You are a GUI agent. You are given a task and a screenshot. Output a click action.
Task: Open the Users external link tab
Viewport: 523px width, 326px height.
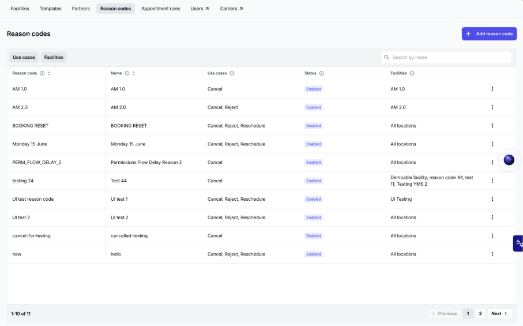tap(200, 9)
